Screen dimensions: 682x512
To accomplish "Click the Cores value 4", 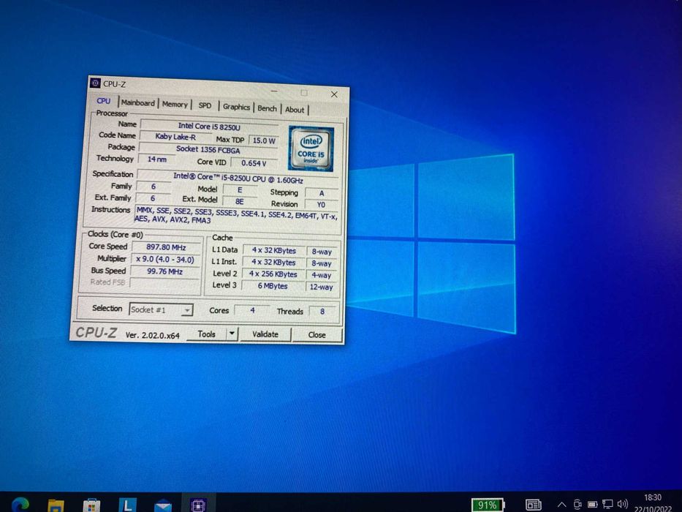I will (252, 310).
